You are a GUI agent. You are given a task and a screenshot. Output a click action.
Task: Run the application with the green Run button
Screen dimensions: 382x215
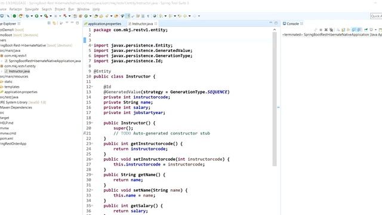tap(36, 16)
